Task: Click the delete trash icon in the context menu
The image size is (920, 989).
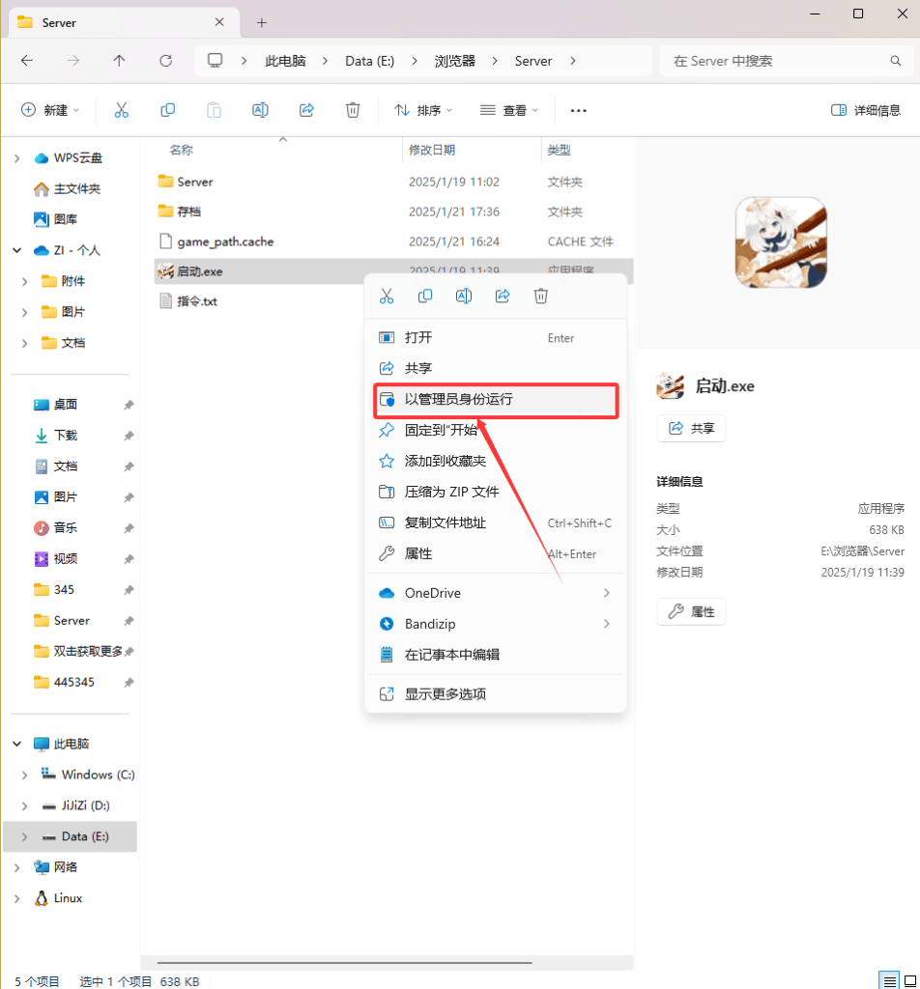Action: click(x=541, y=297)
